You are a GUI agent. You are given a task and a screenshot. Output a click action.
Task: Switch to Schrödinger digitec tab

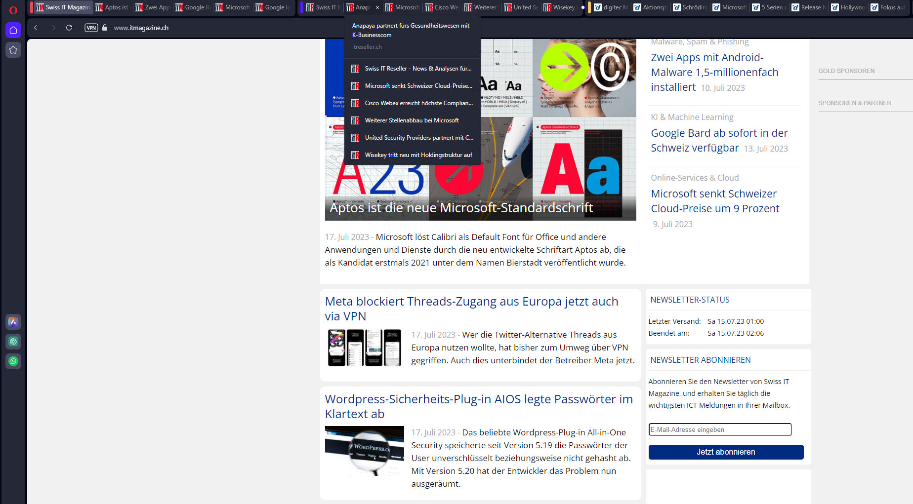690,7
